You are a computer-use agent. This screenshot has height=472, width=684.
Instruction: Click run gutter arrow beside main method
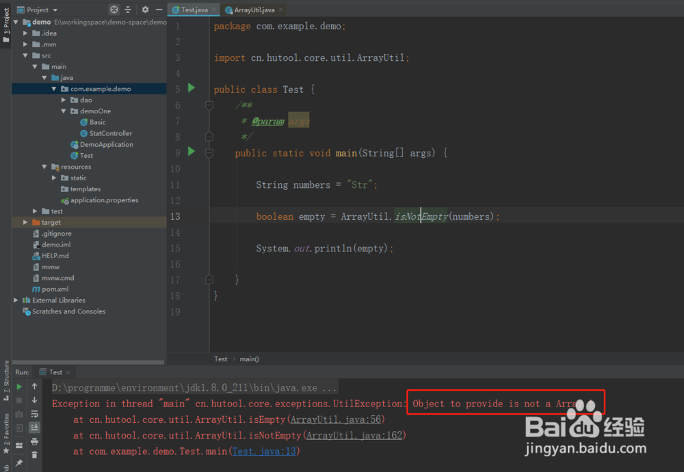click(x=191, y=152)
